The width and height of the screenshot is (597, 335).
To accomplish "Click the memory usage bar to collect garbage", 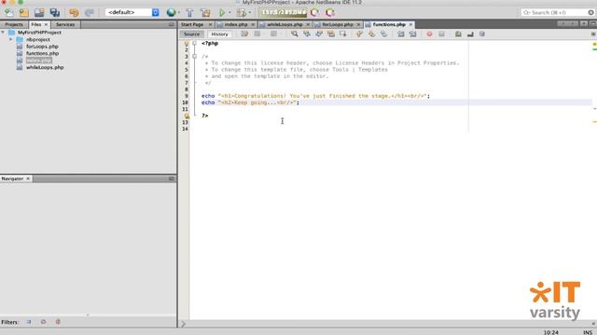I will (x=283, y=12).
